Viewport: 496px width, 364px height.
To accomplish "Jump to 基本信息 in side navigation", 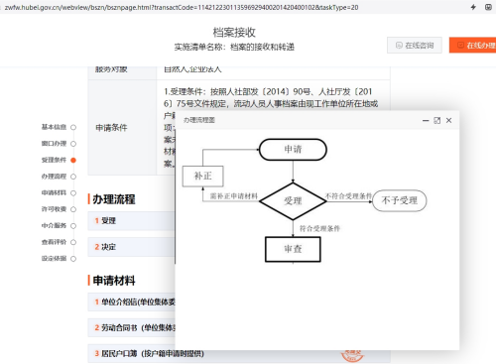I will tap(59, 127).
